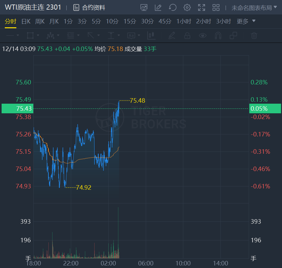Open the 未命名图表布局 layout dropdown
The width and height of the screenshot is (282, 268).
pyautogui.click(x=254, y=8)
